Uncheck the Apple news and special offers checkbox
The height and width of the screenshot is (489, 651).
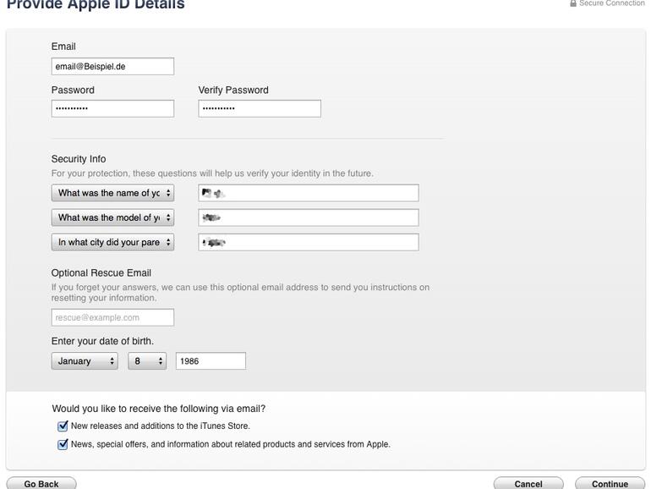pos(63,444)
